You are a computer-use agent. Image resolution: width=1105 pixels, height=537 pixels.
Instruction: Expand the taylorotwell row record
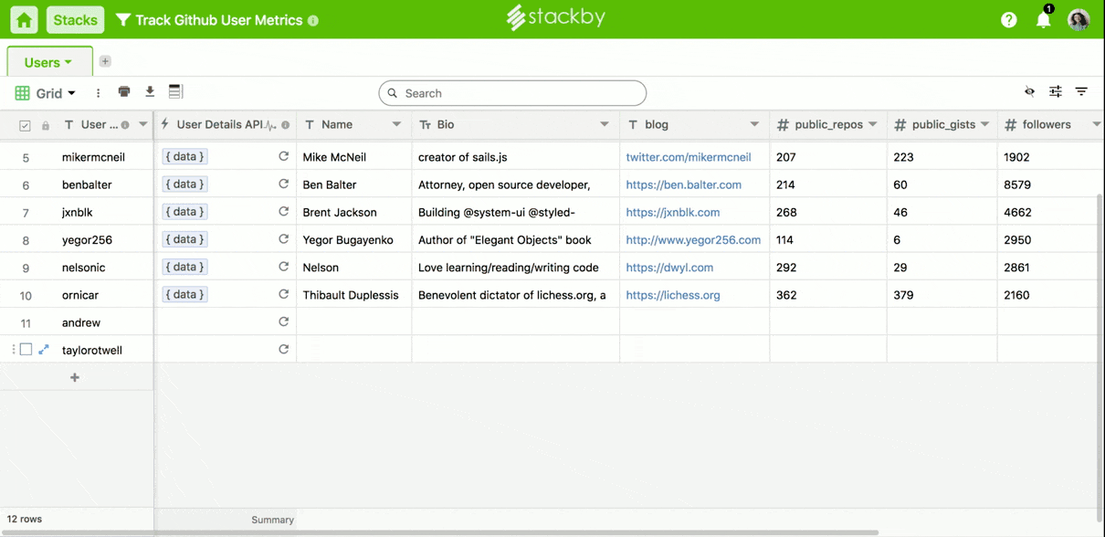click(x=44, y=350)
